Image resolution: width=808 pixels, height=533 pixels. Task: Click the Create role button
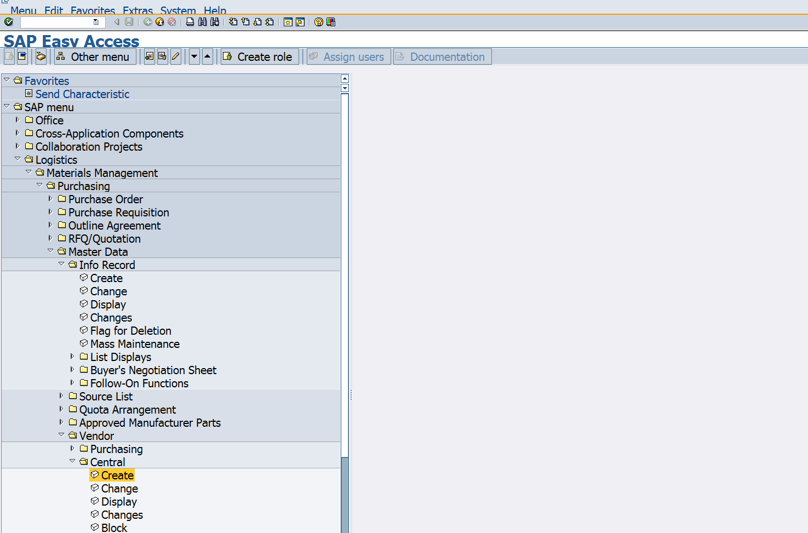pos(260,56)
